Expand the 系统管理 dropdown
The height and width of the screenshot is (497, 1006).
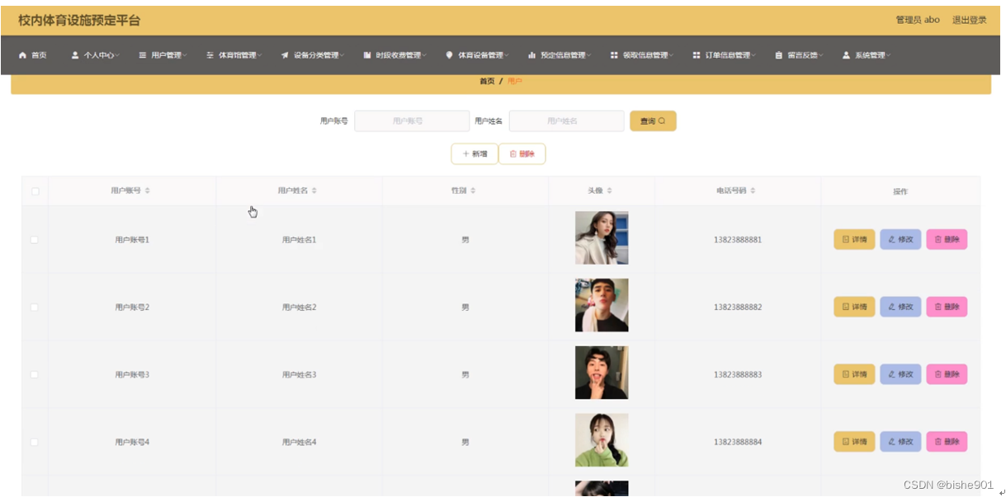click(x=867, y=55)
